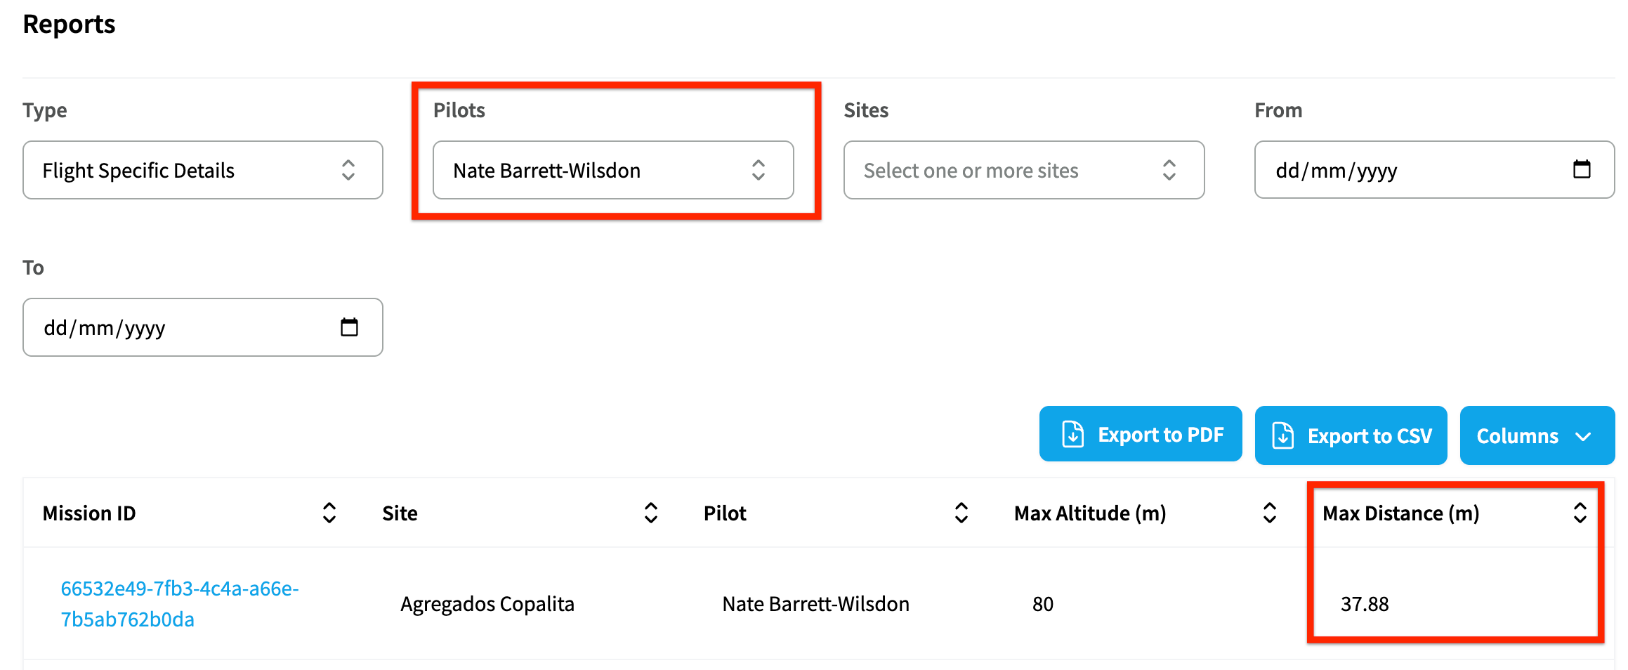
Task: Open the Columns dropdown menu
Action: pyautogui.click(x=1536, y=435)
